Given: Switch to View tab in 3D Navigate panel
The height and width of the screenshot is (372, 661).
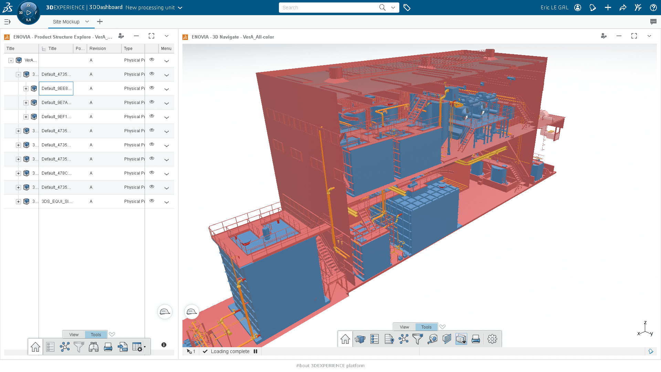Looking at the screenshot, I should pos(405,327).
